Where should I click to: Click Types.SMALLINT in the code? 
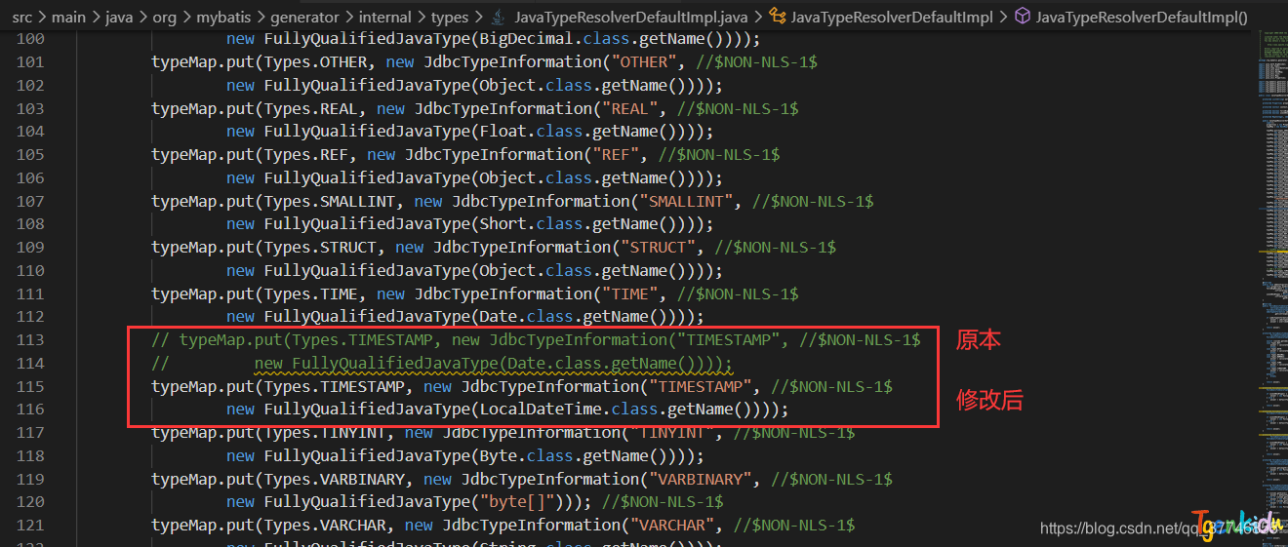click(329, 201)
